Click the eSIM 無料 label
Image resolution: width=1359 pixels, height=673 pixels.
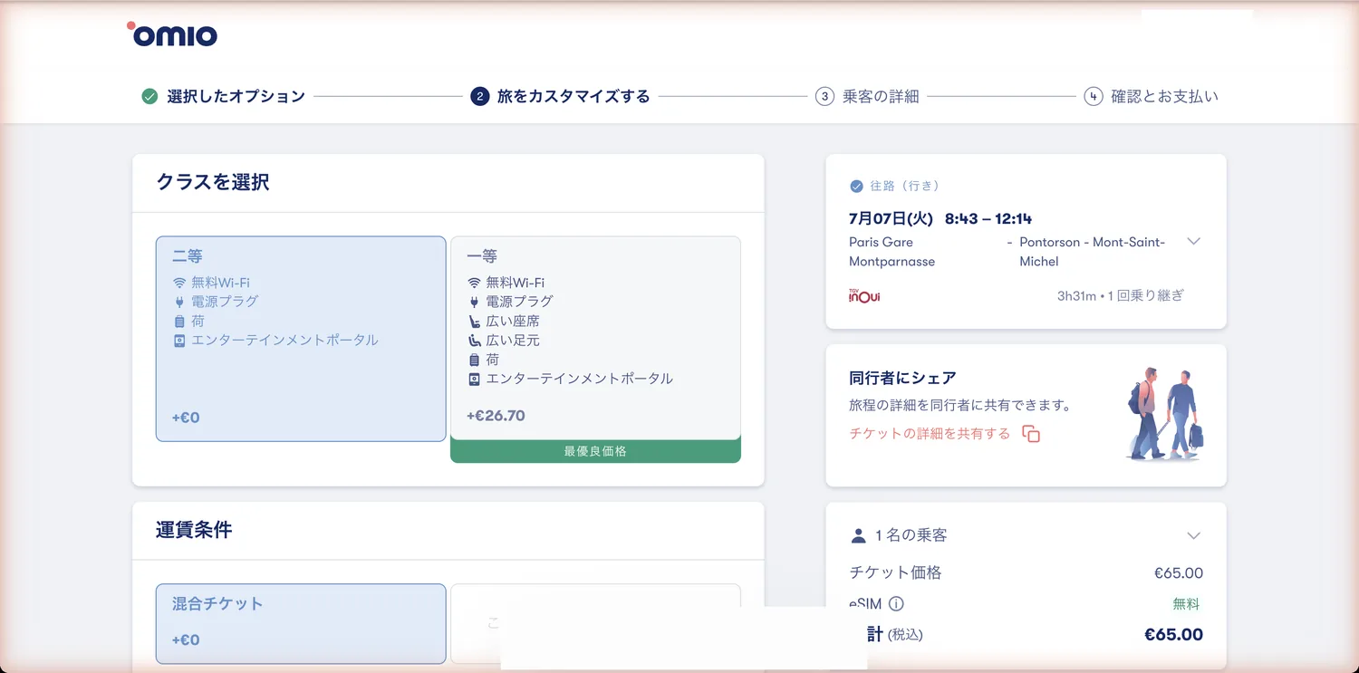pyautogui.click(x=1186, y=604)
